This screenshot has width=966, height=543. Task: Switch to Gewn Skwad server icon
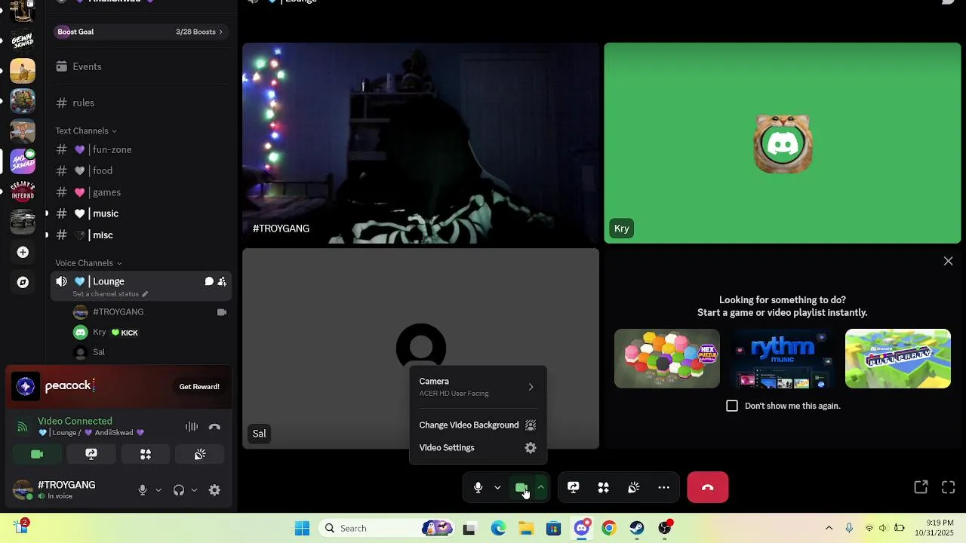pos(23,41)
